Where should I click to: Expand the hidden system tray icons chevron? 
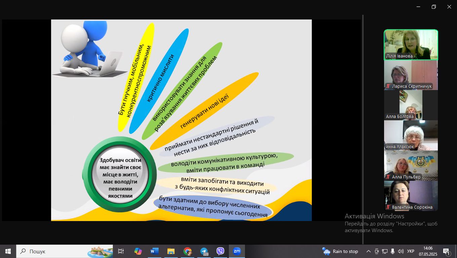click(369, 251)
